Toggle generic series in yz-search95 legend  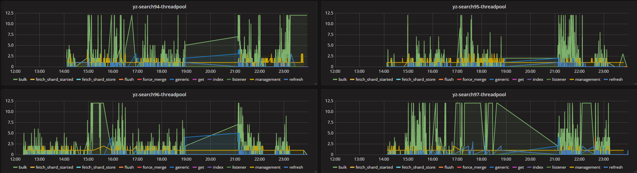[502, 79]
